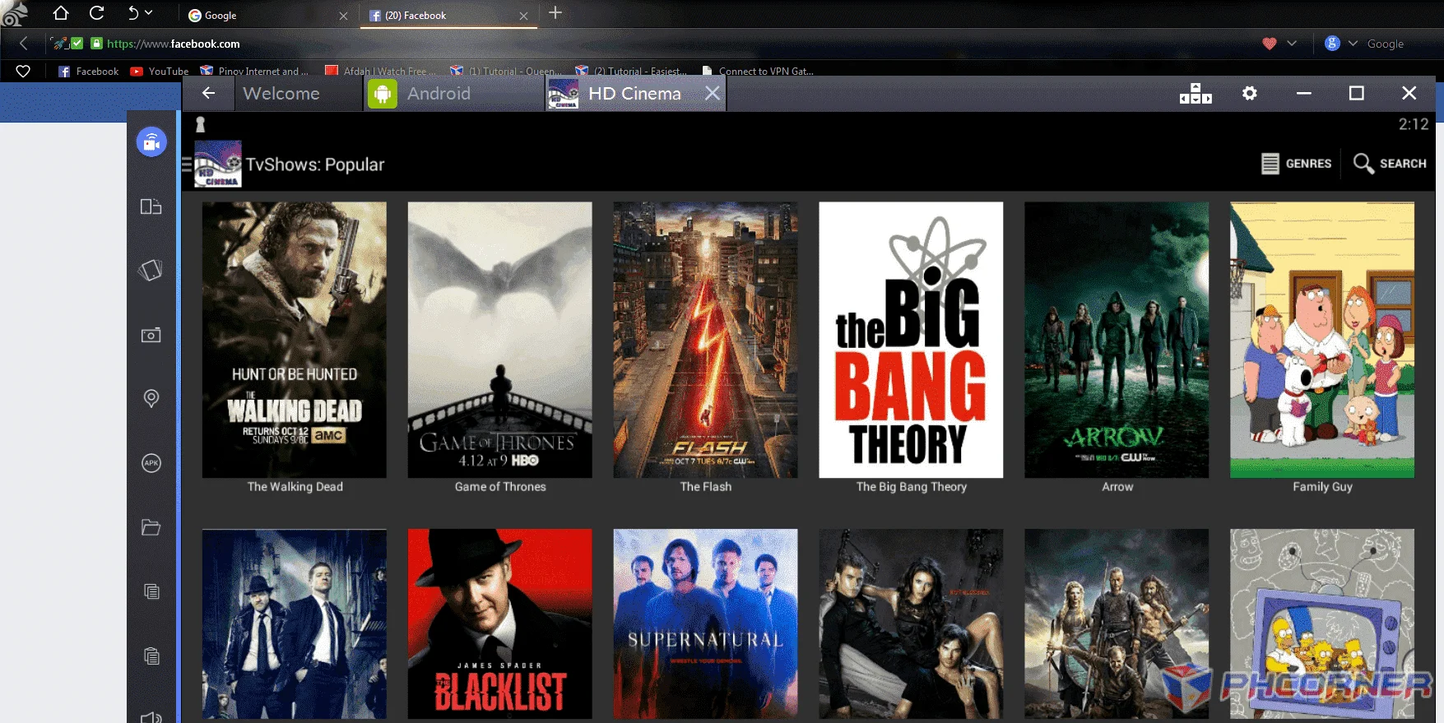Open the Pinoy Internet bookmark

click(x=254, y=71)
